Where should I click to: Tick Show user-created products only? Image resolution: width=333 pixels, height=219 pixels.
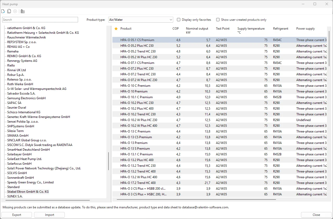tap(218, 20)
